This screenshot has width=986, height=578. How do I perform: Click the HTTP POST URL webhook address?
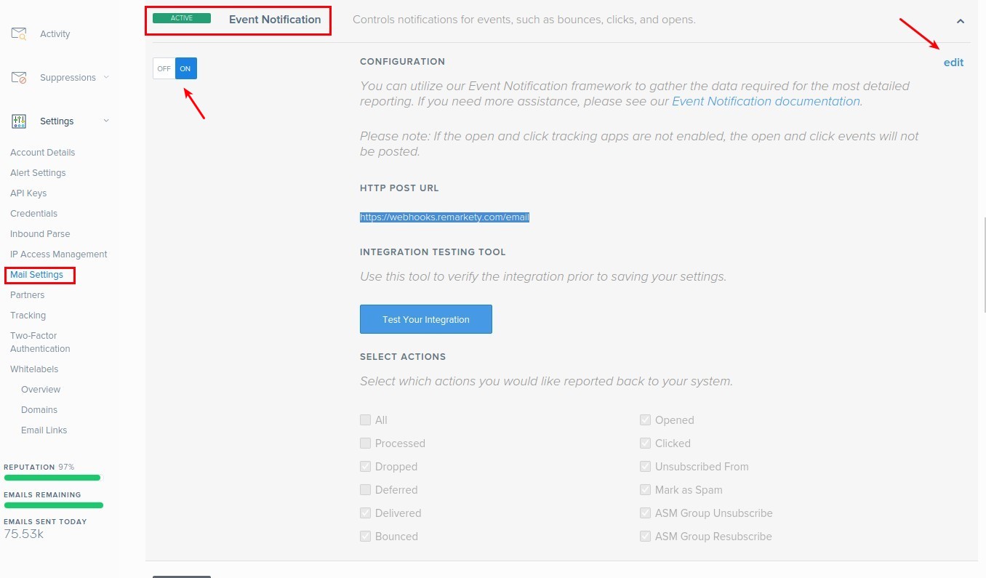444,217
